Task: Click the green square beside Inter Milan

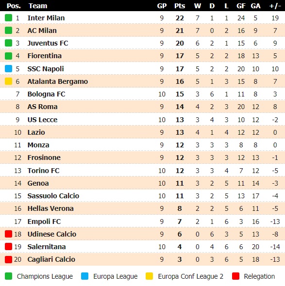Action: (x=8, y=18)
